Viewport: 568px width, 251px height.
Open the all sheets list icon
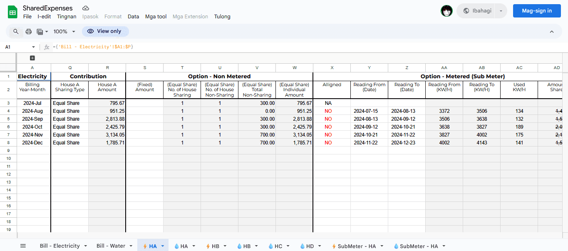(23, 246)
